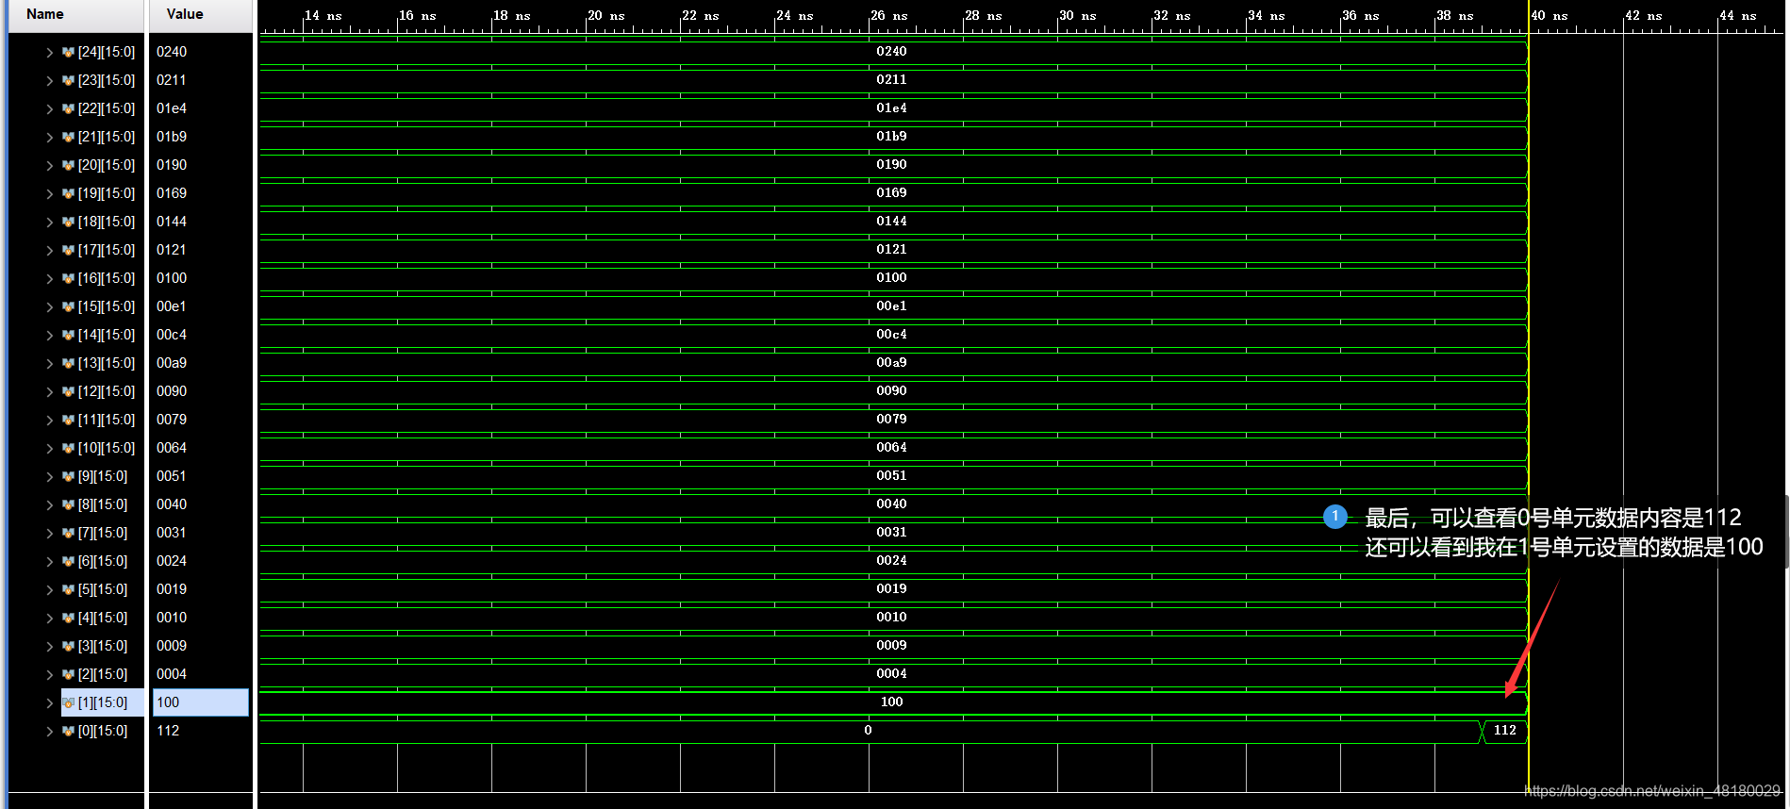Click value 0031 in Value column
This screenshot has height=809, width=1790.
(172, 533)
